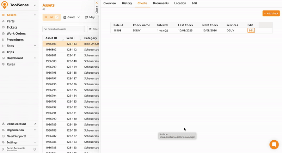
Task: Open the Gantt view dropdown arrow
Action: coord(79,17)
